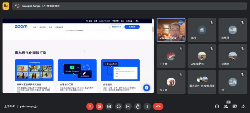
Task: Open the third Zoom nav menu item
Action: [x=50, y=27]
